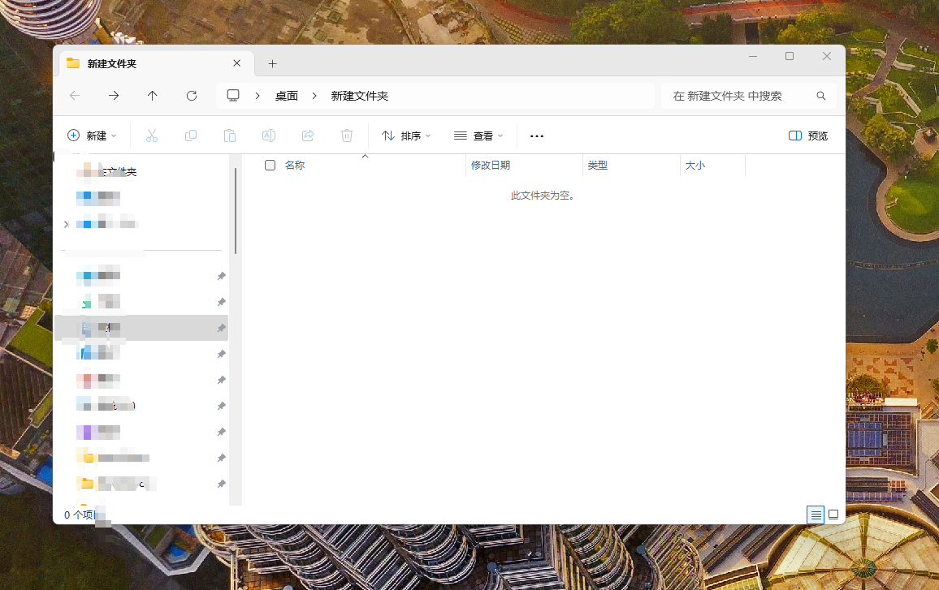Go up one folder level

pos(153,96)
